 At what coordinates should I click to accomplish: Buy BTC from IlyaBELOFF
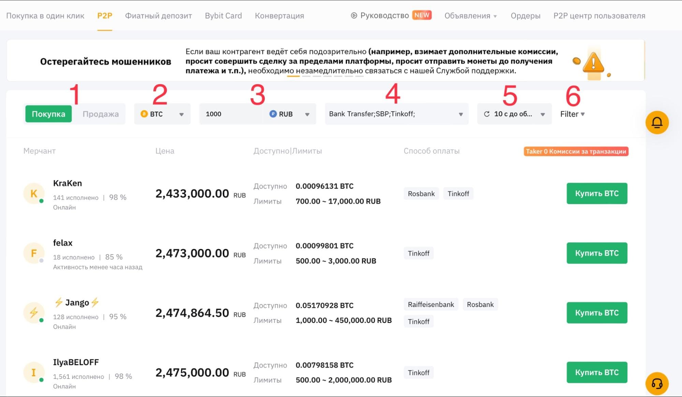597,372
